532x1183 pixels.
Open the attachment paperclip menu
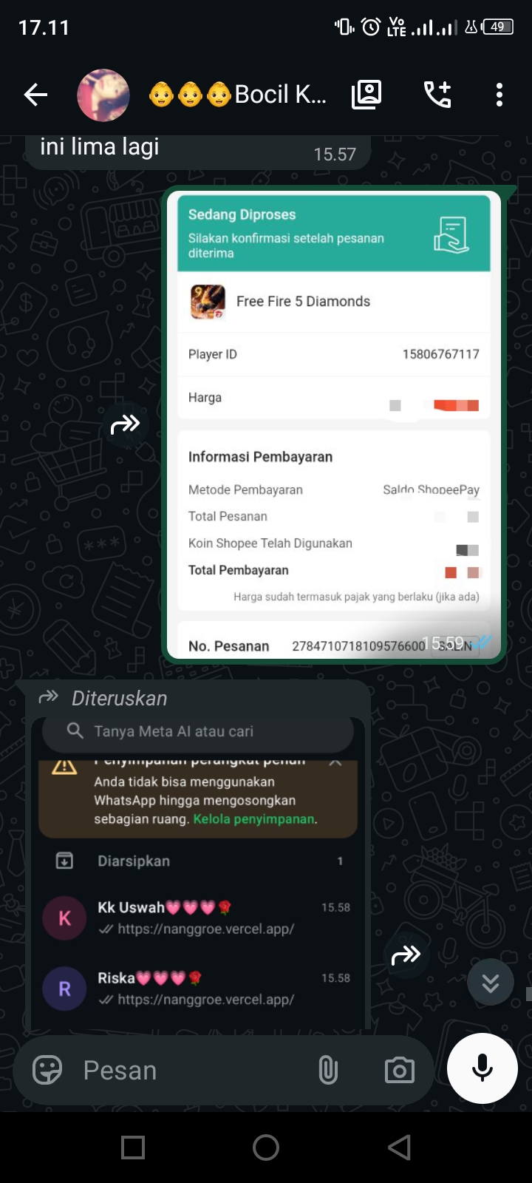point(328,1070)
